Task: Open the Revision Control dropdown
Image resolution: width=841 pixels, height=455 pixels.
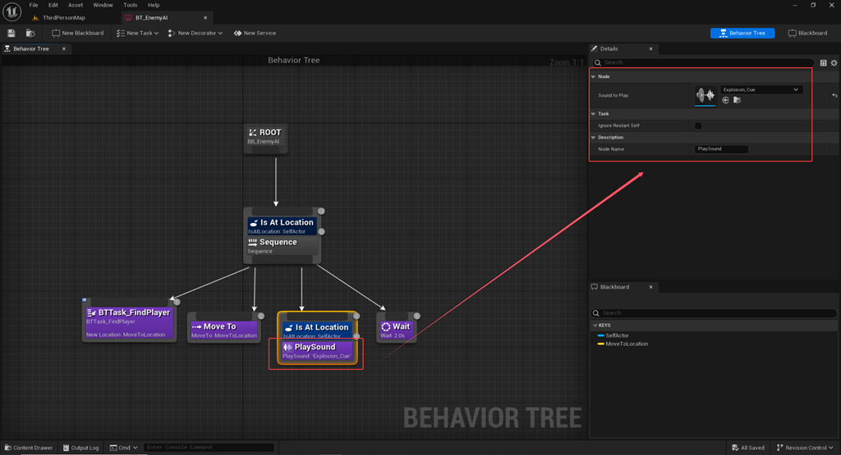Action: click(x=805, y=448)
